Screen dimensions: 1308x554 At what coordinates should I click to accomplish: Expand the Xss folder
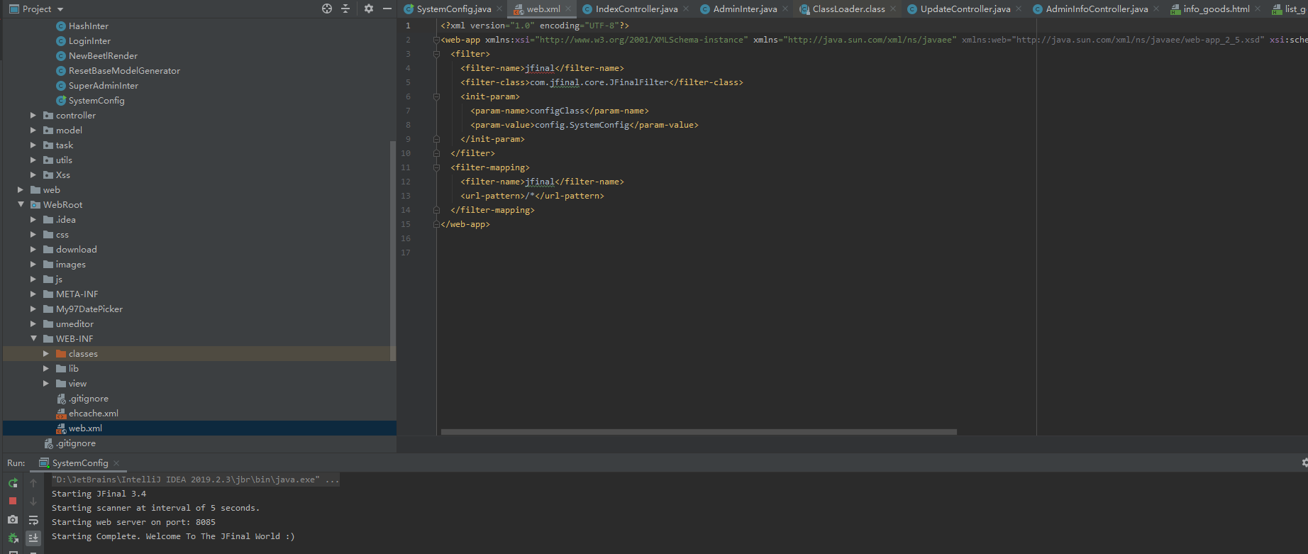(33, 174)
